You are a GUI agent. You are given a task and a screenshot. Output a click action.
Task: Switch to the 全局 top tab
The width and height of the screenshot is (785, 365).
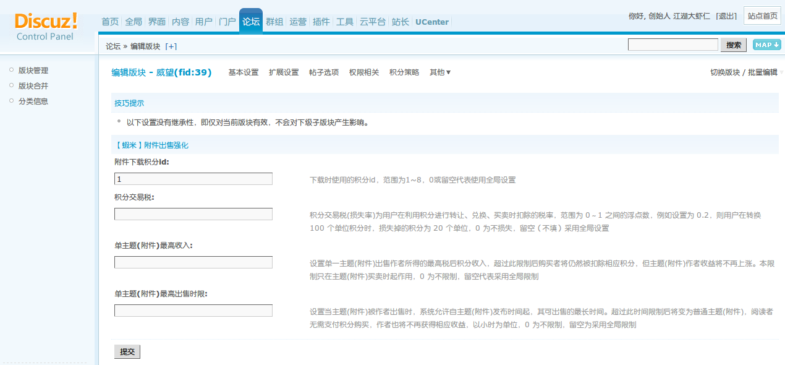[134, 22]
